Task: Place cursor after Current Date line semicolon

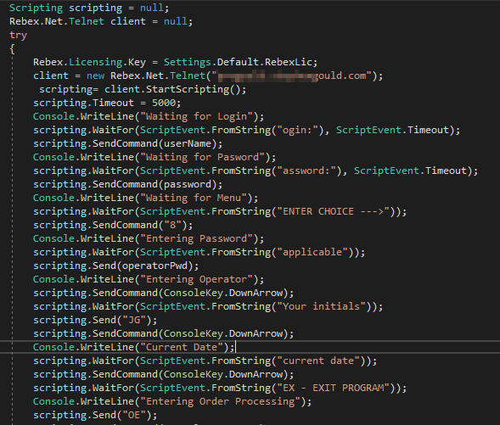Action: pos(235,347)
